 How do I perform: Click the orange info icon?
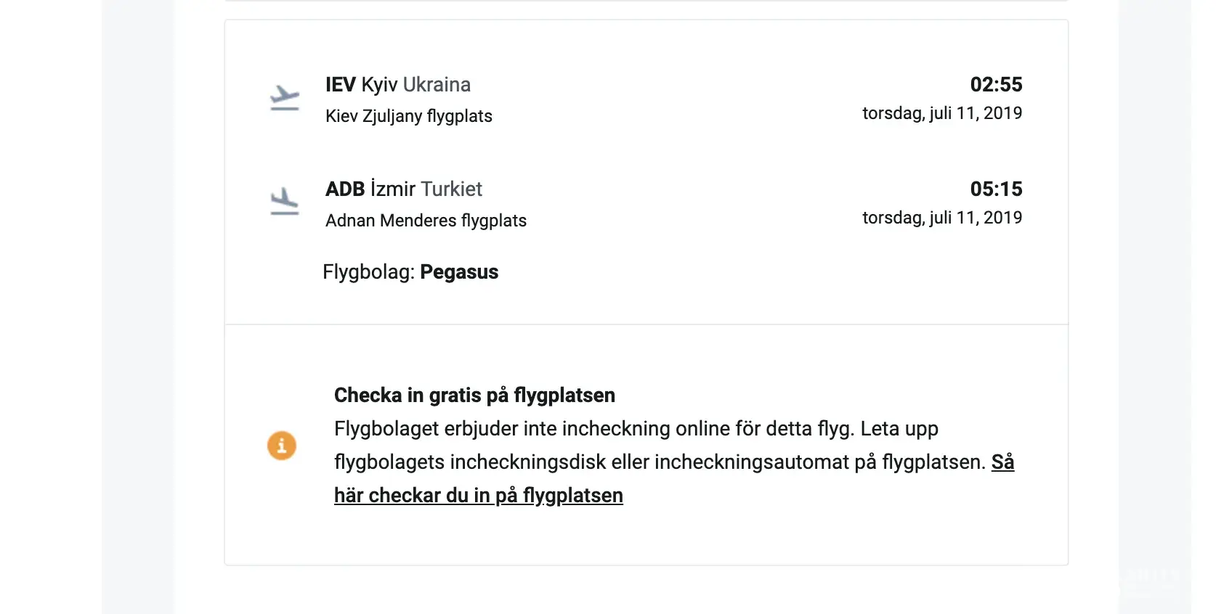coord(282,445)
